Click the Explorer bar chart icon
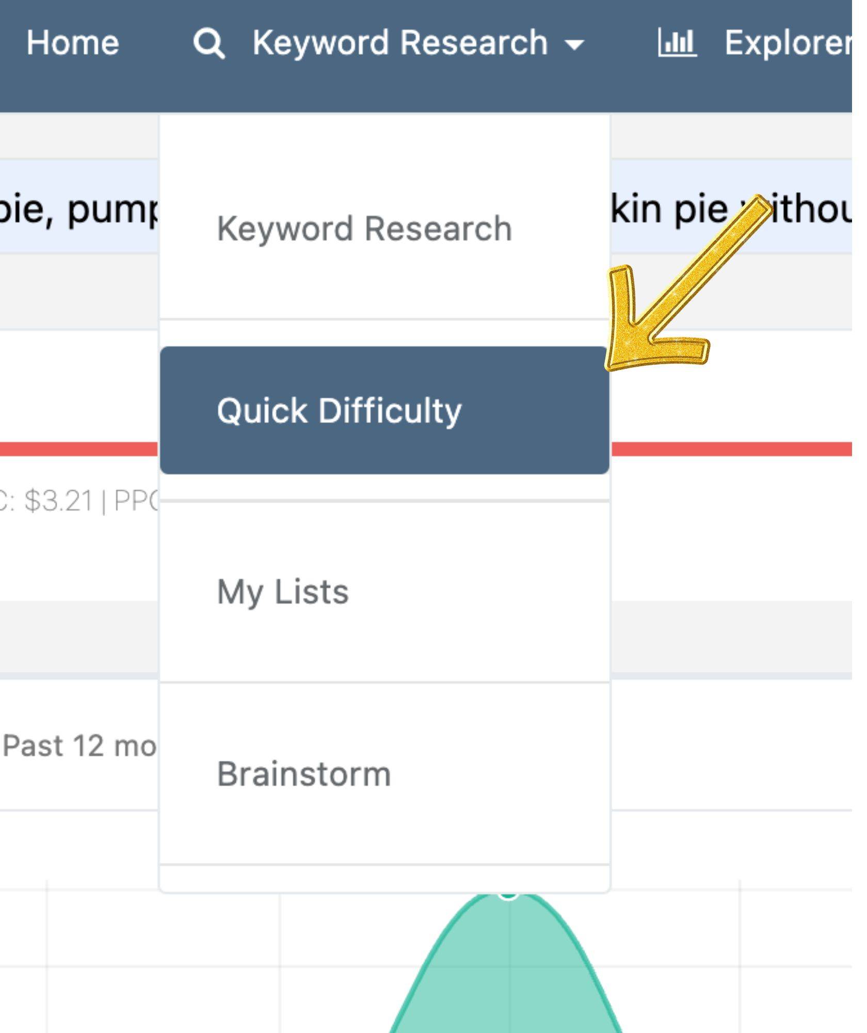Screen dimensions: 867x1033 click(677, 42)
